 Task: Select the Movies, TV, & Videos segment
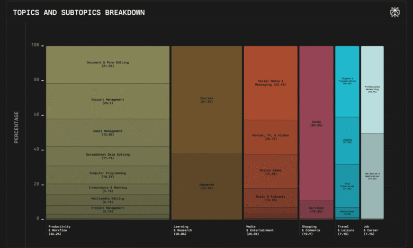pyautogui.click(x=270, y=137)
